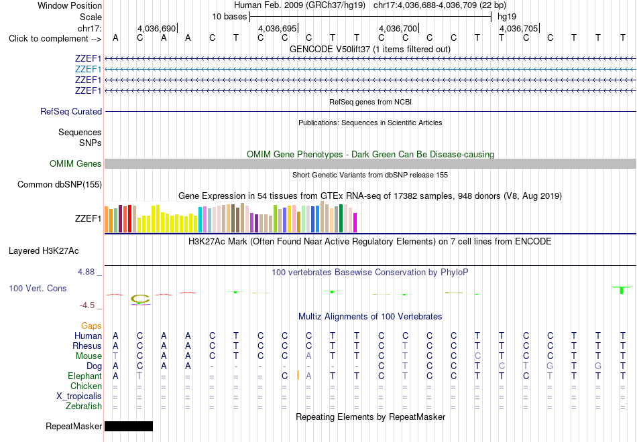This screenshot has height=442, width=637.
Task: Click the black RepeatMasker block
Action: click(x=129, y=426)
